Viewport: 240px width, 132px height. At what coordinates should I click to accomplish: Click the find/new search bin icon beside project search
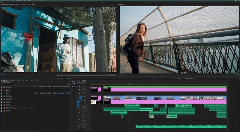15,84
